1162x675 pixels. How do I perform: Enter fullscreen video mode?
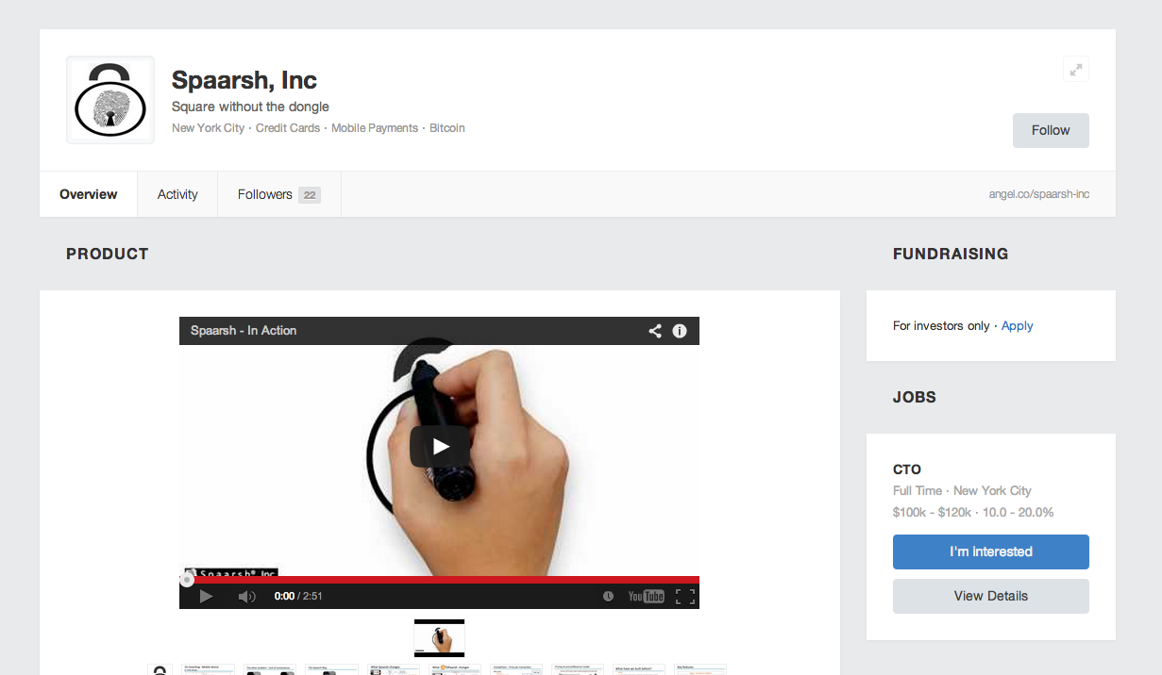(685, 596)
